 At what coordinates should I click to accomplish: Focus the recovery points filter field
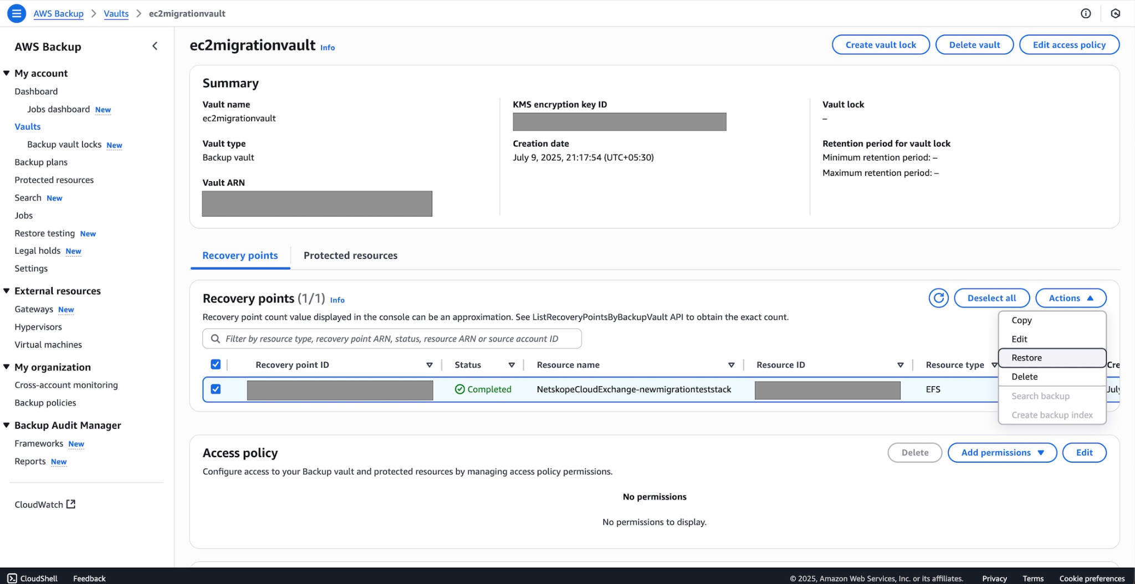(392, 339)
